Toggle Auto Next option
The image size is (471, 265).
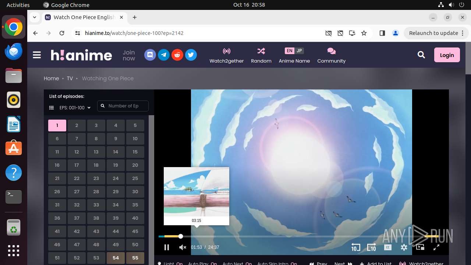tap(237, 263)
